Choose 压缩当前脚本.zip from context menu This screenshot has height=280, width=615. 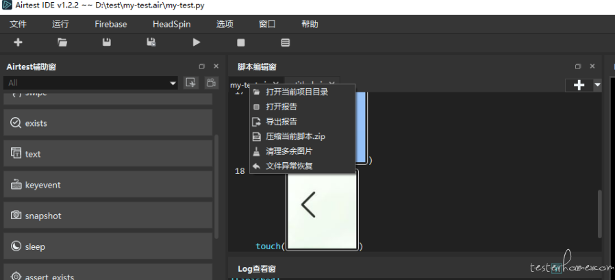[x=303, y=136]
